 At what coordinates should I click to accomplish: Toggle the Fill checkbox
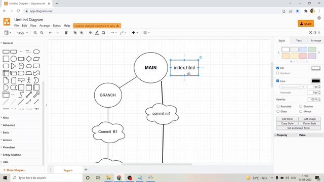tap(278, 68)
